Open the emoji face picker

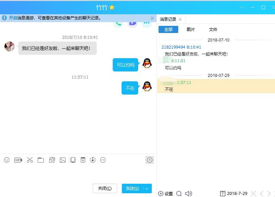(x=7, y=160)
